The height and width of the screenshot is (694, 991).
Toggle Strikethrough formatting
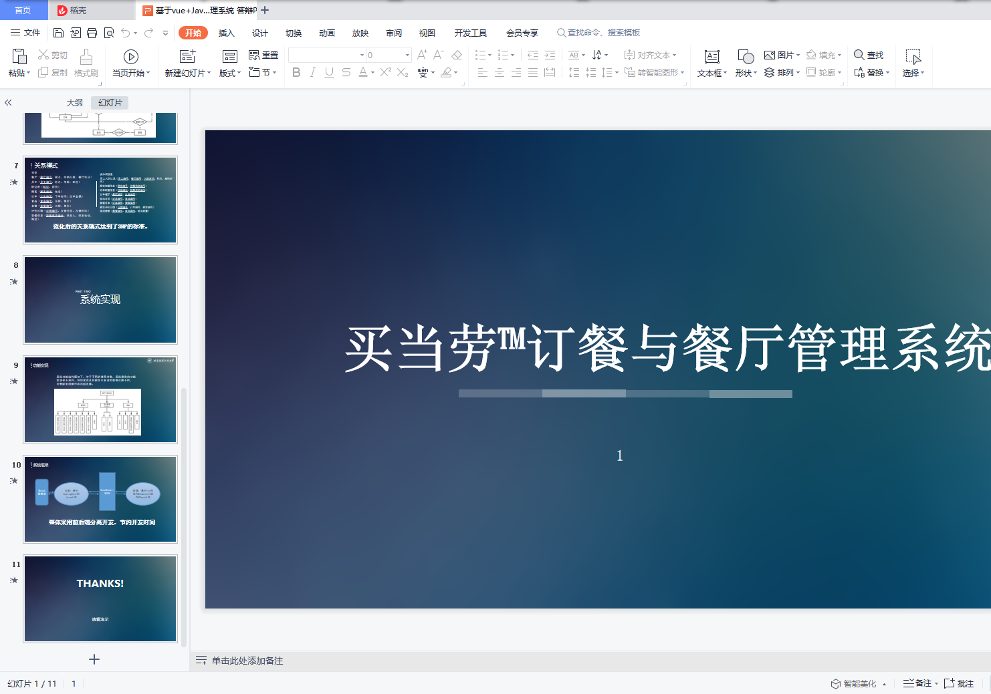tap(346, 72)
